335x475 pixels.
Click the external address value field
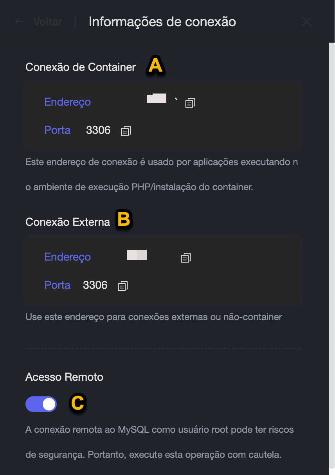click(137, 255)
